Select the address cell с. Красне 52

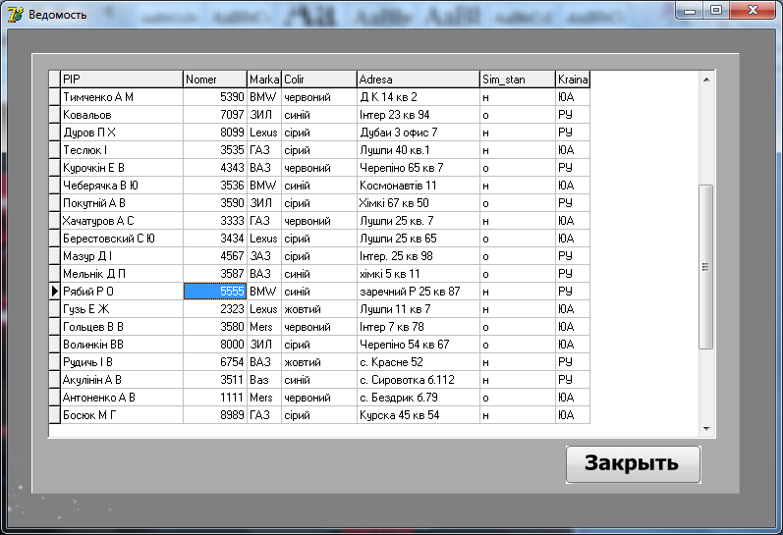click(418, 362)
